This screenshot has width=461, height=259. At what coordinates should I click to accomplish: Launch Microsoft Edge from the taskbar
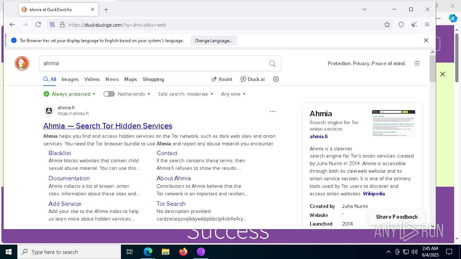click(148, 252)
